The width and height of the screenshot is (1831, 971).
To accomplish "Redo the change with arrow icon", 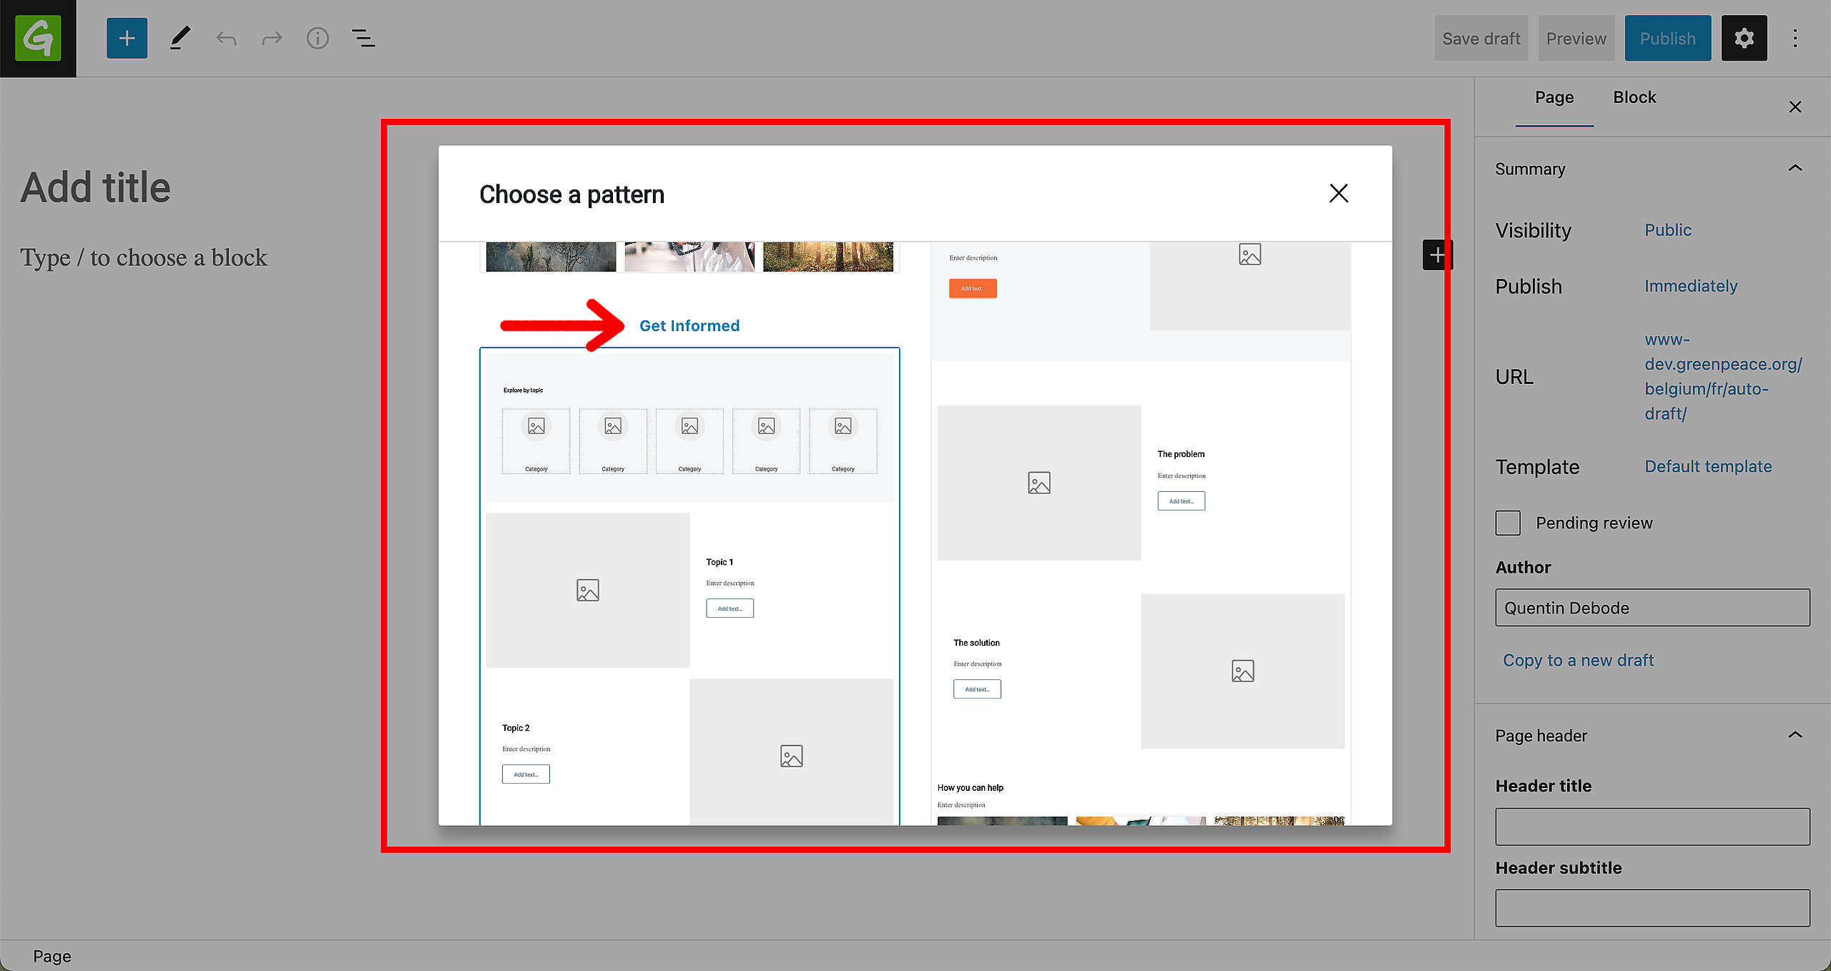I will (272, 38).
